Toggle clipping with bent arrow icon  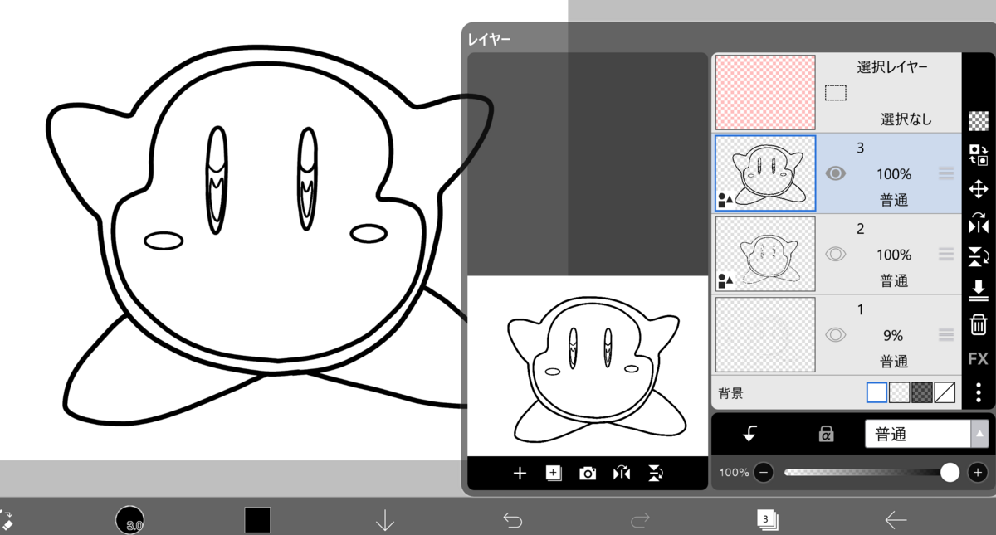tap(750, 433)
